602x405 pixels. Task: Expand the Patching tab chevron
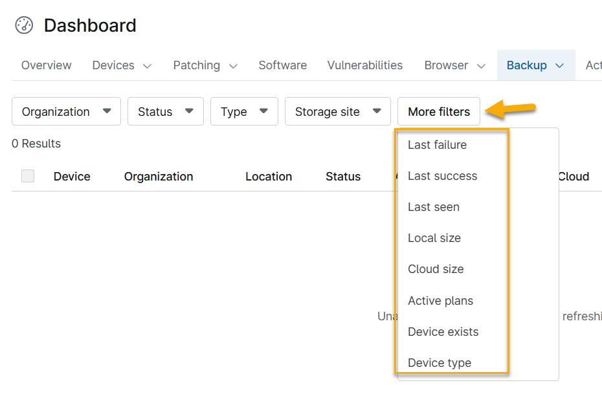pos(233,66)
